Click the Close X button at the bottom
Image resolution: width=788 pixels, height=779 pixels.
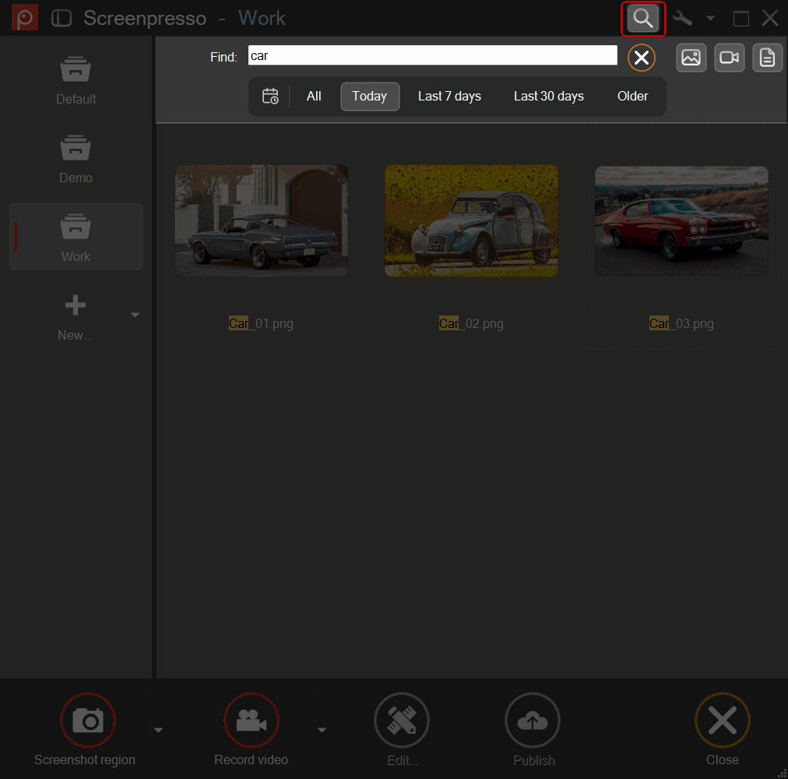tap(723, 720)
